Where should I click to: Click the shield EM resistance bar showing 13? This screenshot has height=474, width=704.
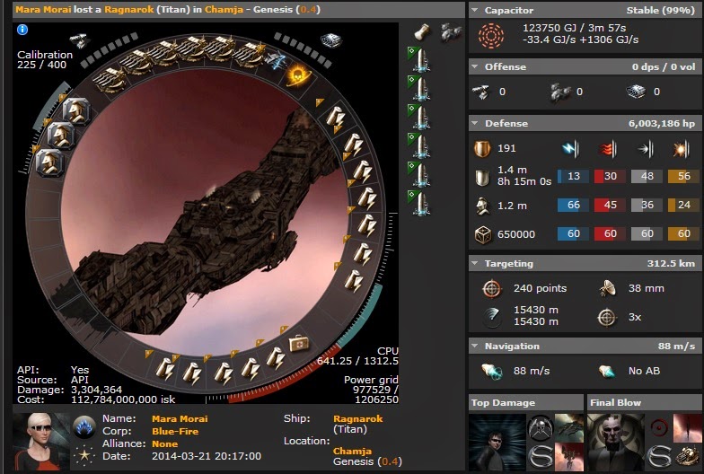point(573,176)
